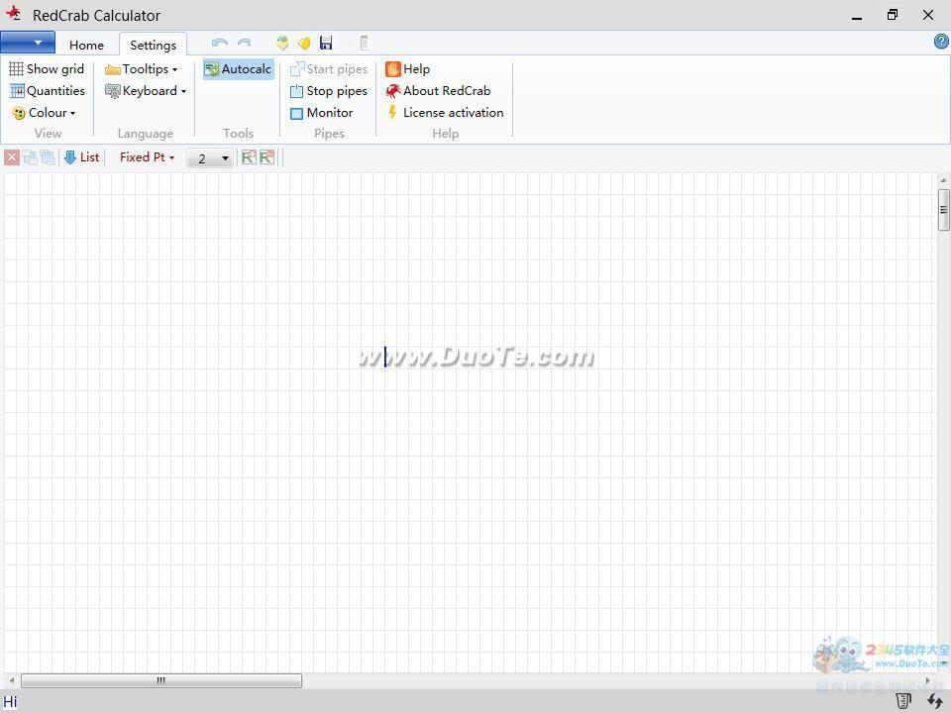Toggle Quantities in the View group
Viewport: 951px width, 713px height.
[48, 91]
